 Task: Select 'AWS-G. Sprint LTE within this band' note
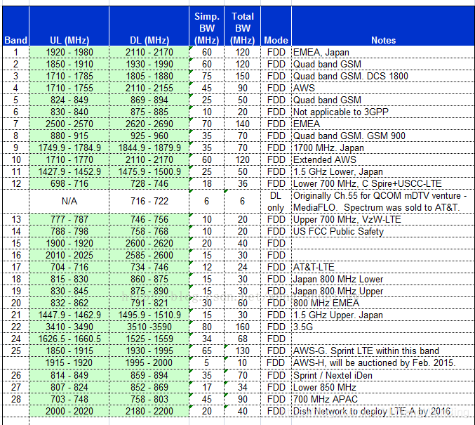[383, 351]
